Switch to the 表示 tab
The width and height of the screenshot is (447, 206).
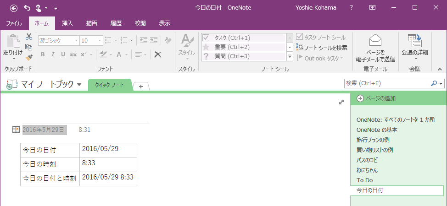coord(164,24)
